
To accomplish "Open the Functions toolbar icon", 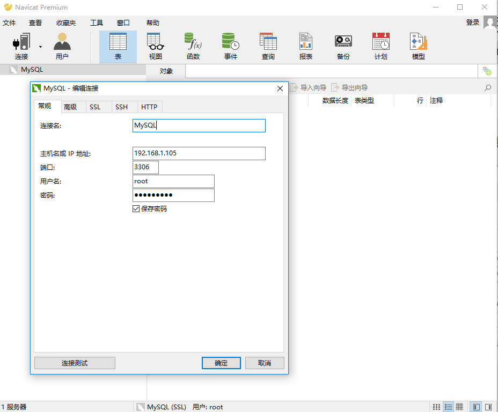I will tap(193, 46).
